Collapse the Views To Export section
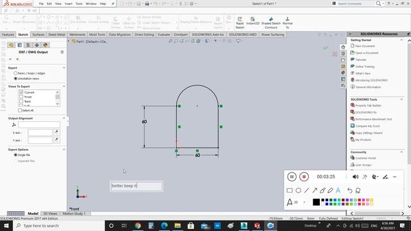 64,86
